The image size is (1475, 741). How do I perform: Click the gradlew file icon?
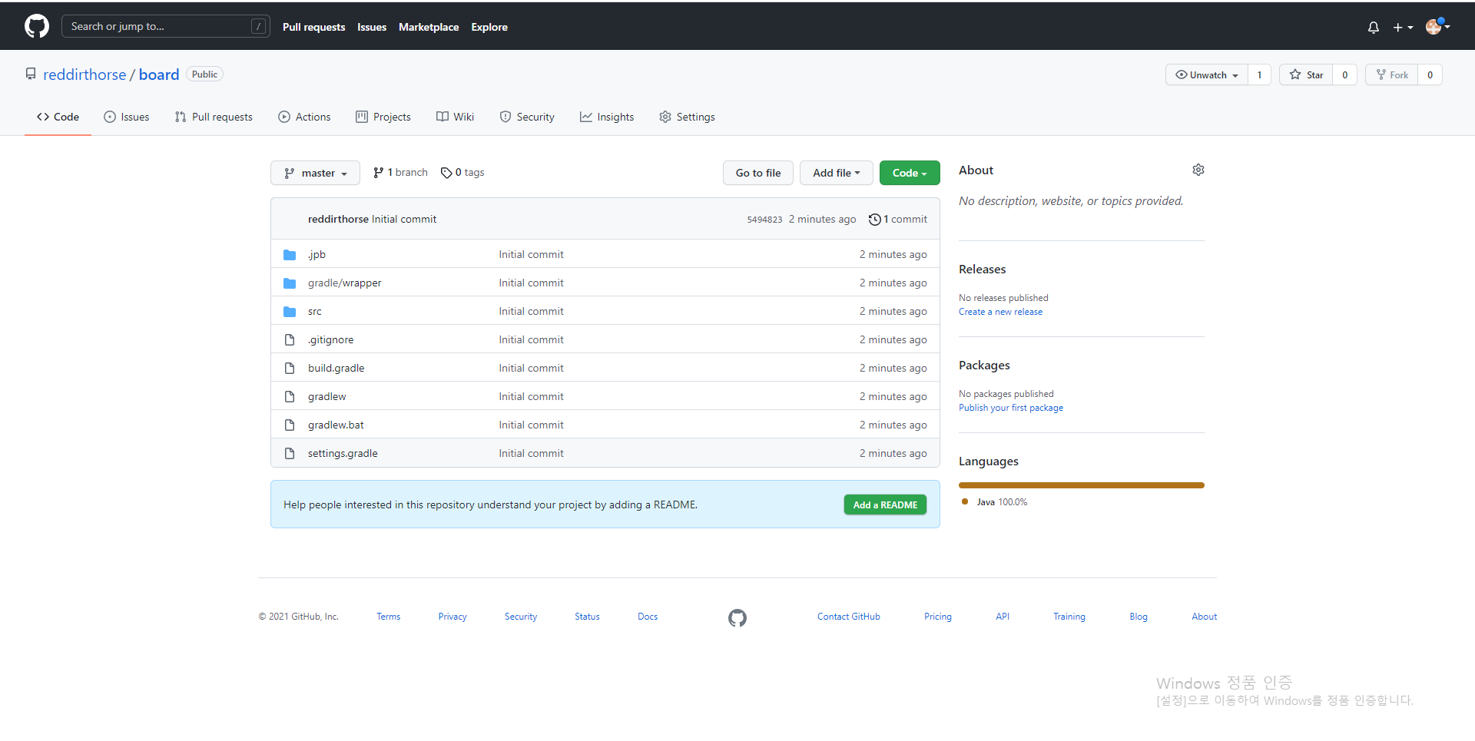(x=290, y=397)
